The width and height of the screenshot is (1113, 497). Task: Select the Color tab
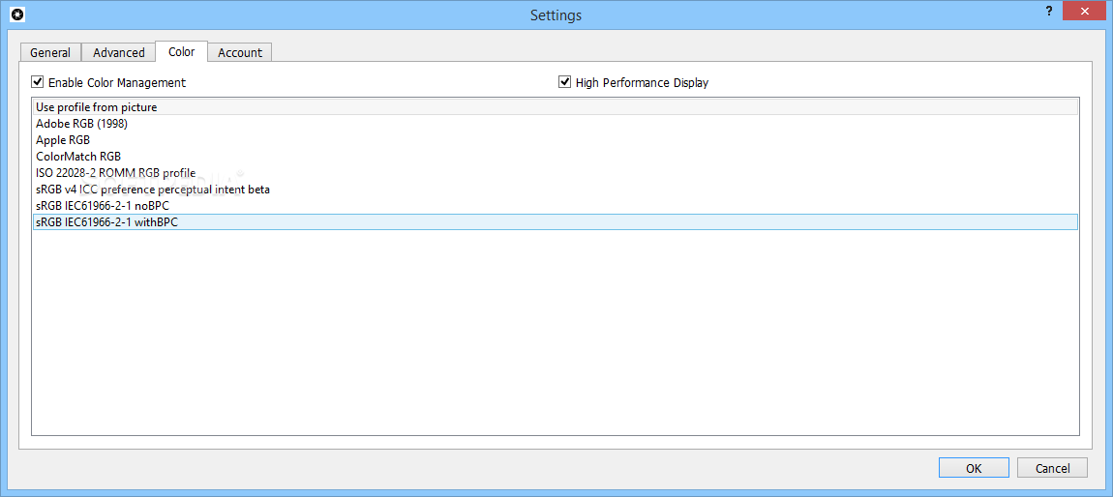(x=182, y=52)
